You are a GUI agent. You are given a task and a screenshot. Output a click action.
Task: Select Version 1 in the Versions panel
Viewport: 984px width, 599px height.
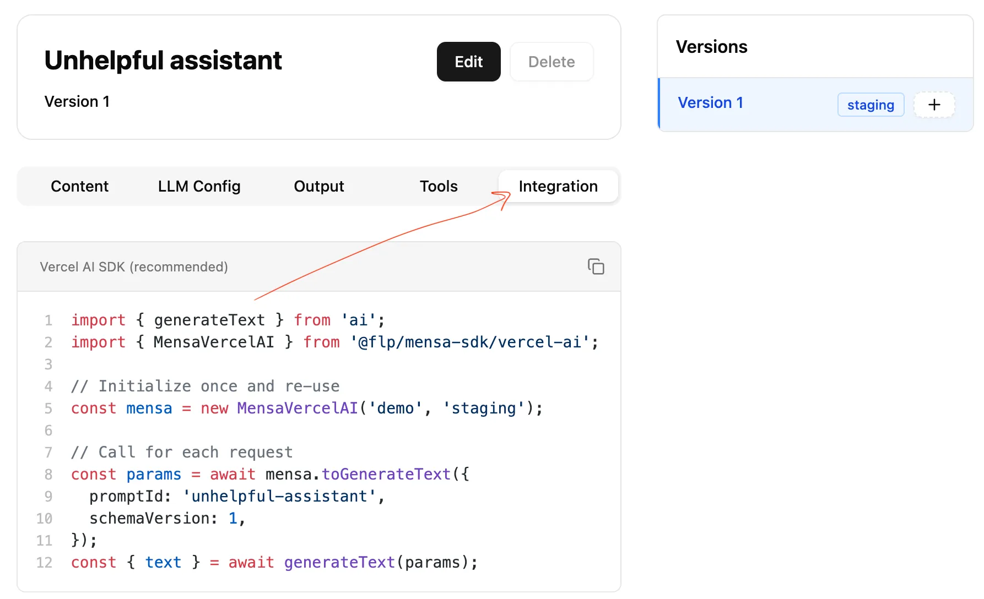(711, 103)
